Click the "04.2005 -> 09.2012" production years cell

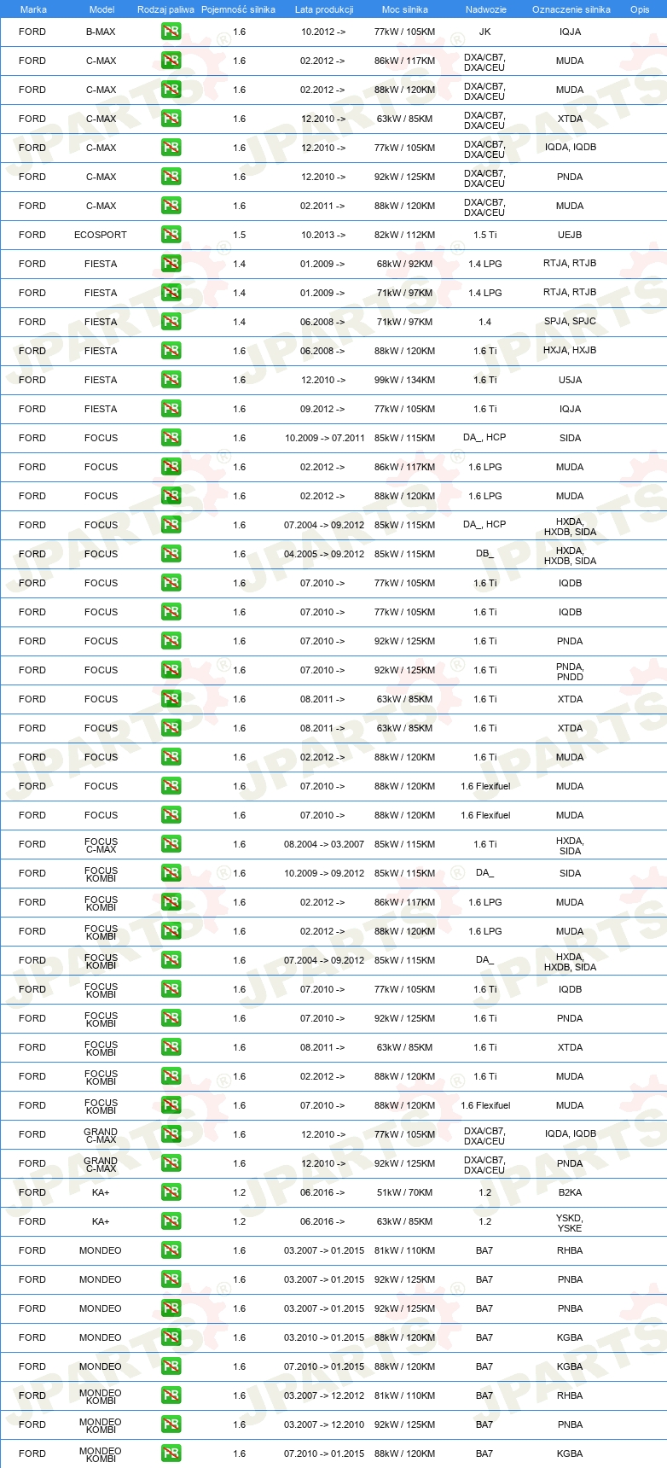click(324, 554)
